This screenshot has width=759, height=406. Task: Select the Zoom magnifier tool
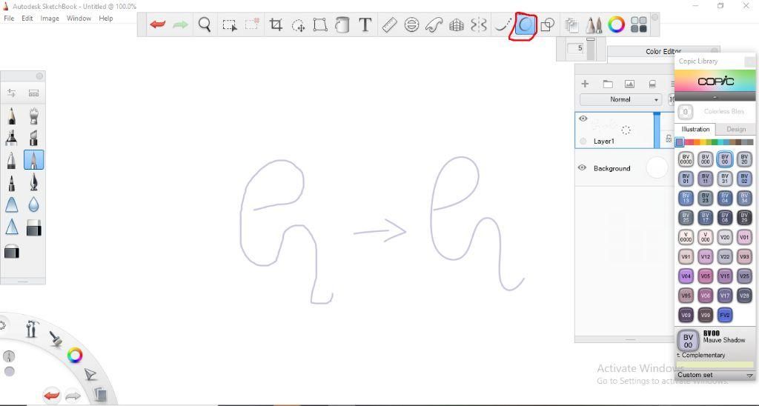coord(205,24)
